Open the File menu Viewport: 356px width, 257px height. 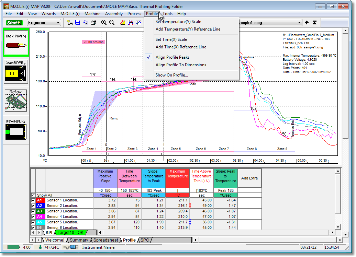[x=9, y=14]
